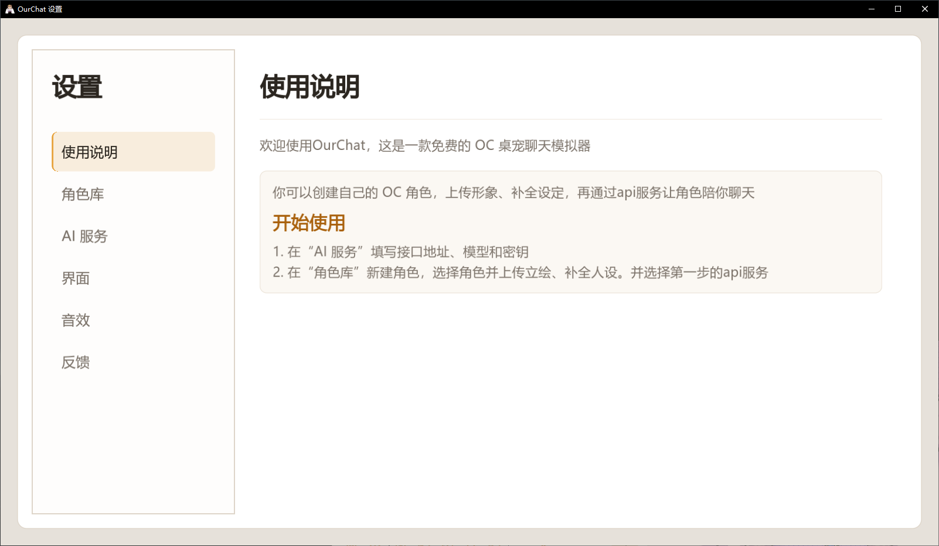Select the 音效 sidebar item
The width and height of the screenshot is (939, 546).
point(134,320)
